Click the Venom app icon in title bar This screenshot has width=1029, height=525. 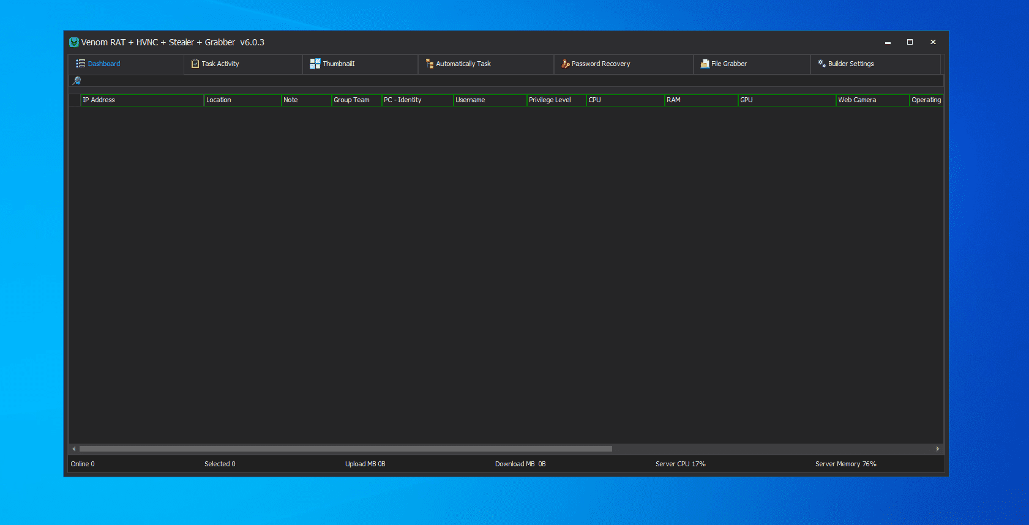[x=74, y=42]
